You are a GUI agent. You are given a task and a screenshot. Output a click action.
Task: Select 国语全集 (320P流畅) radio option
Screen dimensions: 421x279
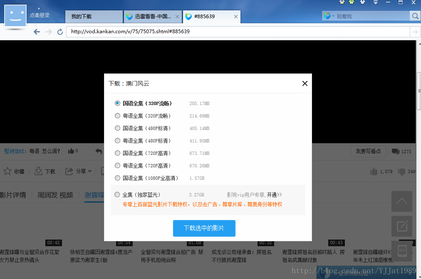pos(117,103)
